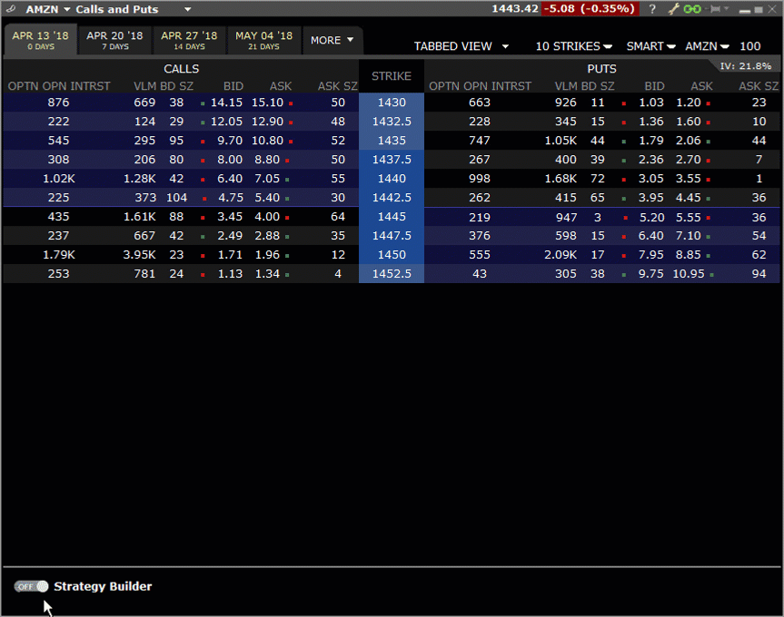Click the Strategy Builder label
The image size is (784, 617).
tap(103, 586)
